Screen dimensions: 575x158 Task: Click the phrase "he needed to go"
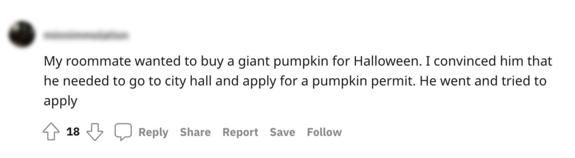point(94,81)
